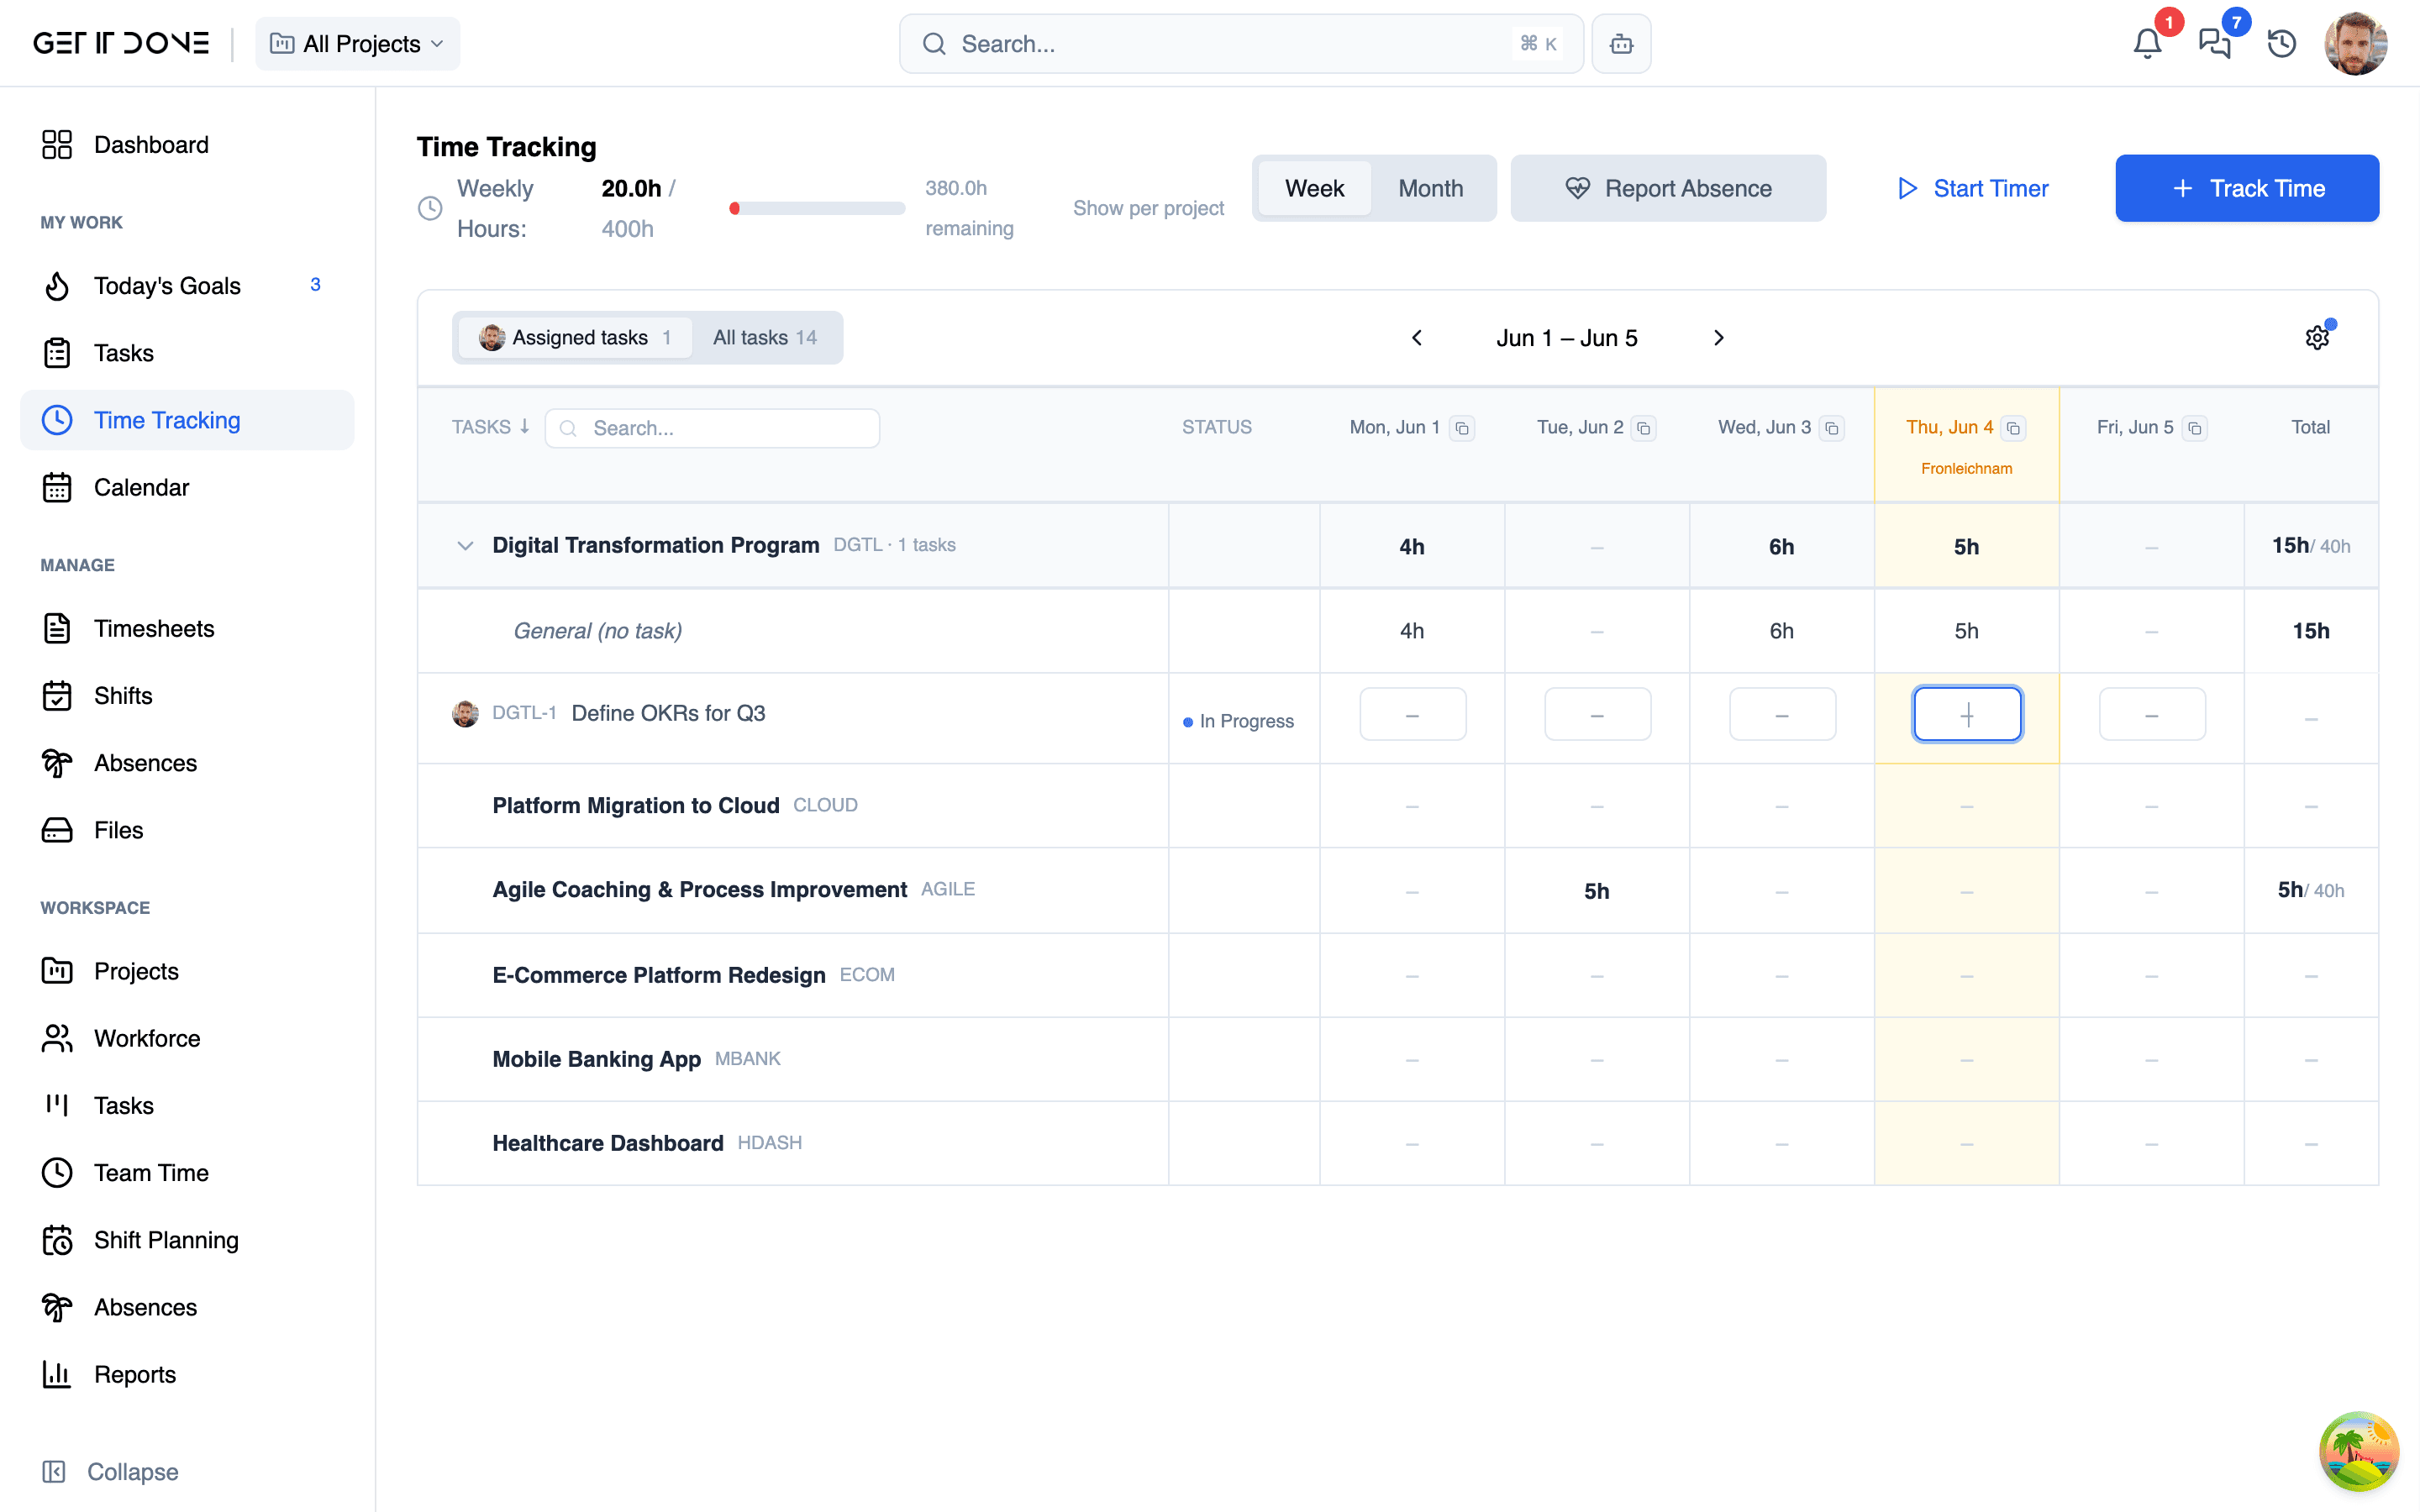Focus the tasks Search field
Image resolution: width=2420 pixels, height=1512 pixels.
click(712, 428)
